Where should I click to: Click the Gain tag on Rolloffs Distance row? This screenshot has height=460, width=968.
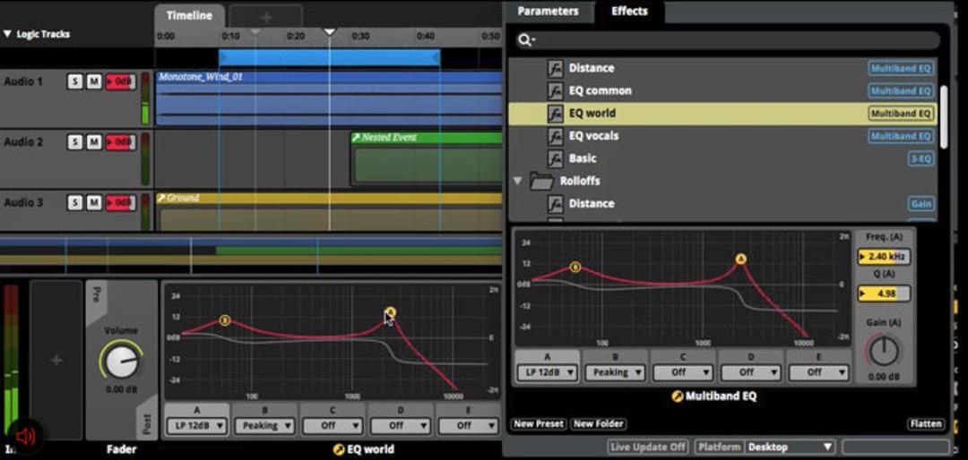coord(920,204)
